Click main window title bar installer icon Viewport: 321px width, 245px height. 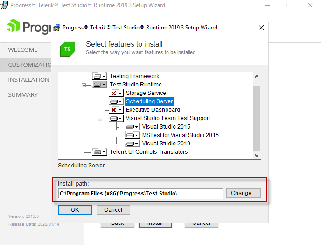click(4, 5)
